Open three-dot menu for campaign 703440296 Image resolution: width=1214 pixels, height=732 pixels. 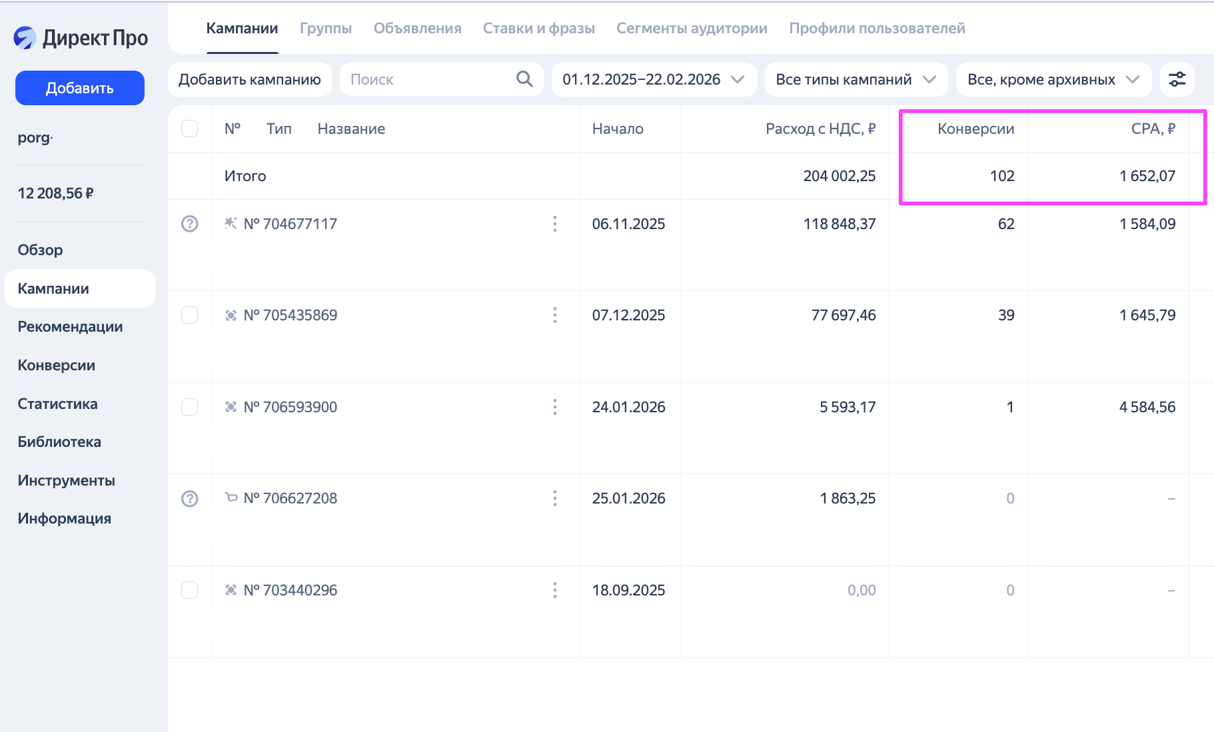tap(554, 590)
